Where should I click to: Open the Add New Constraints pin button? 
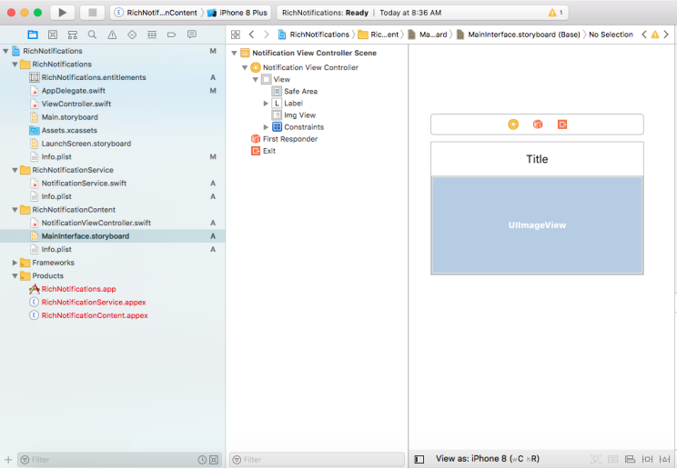click(647, 459)
